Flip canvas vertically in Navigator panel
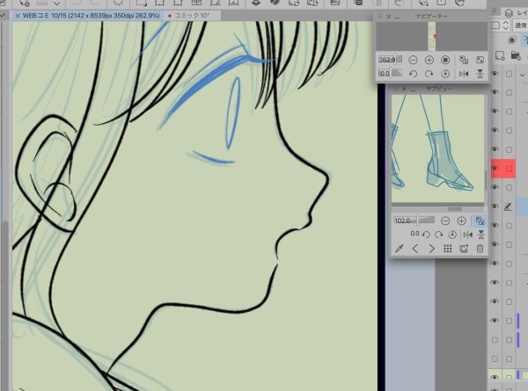Viewport: 528px width, 391px height. pyautogui.click(x=479, y=74)
